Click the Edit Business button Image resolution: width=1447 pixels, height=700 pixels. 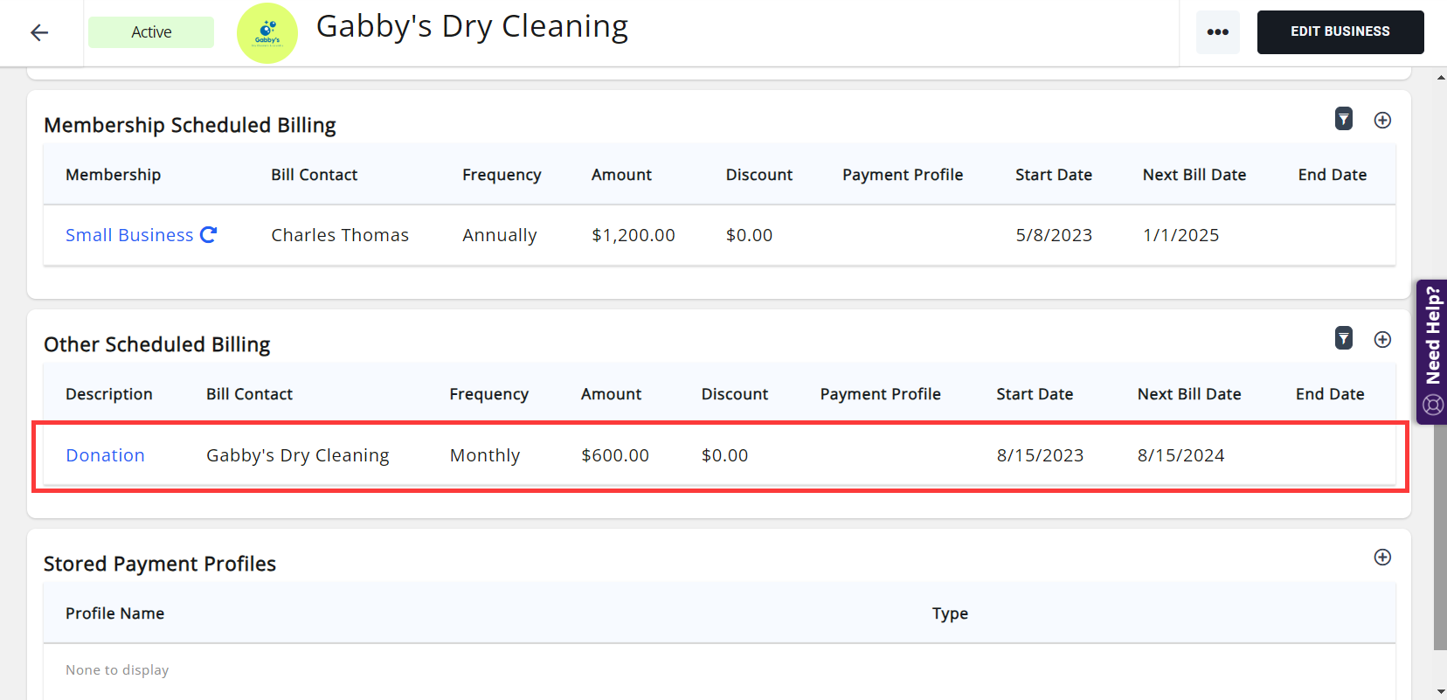click(x=1340, y=32)
